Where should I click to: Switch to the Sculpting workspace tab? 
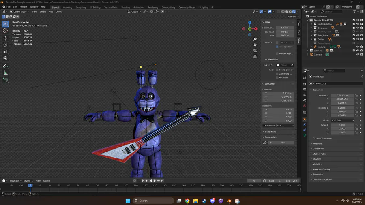click(x=81, y=7)
